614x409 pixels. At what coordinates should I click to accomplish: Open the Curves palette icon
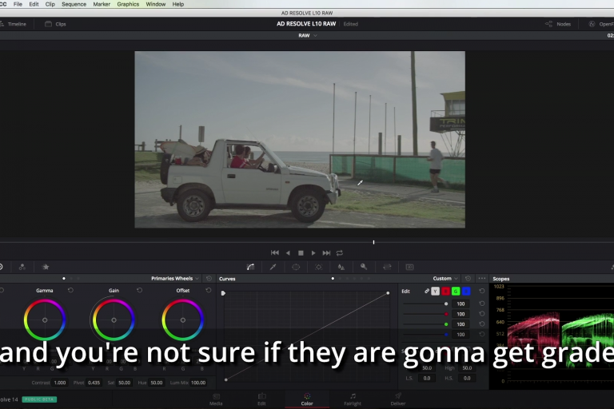click(250, 267)
